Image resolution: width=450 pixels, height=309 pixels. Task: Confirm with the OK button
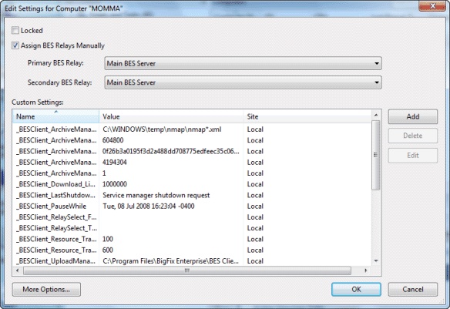[x=356, y=289]
